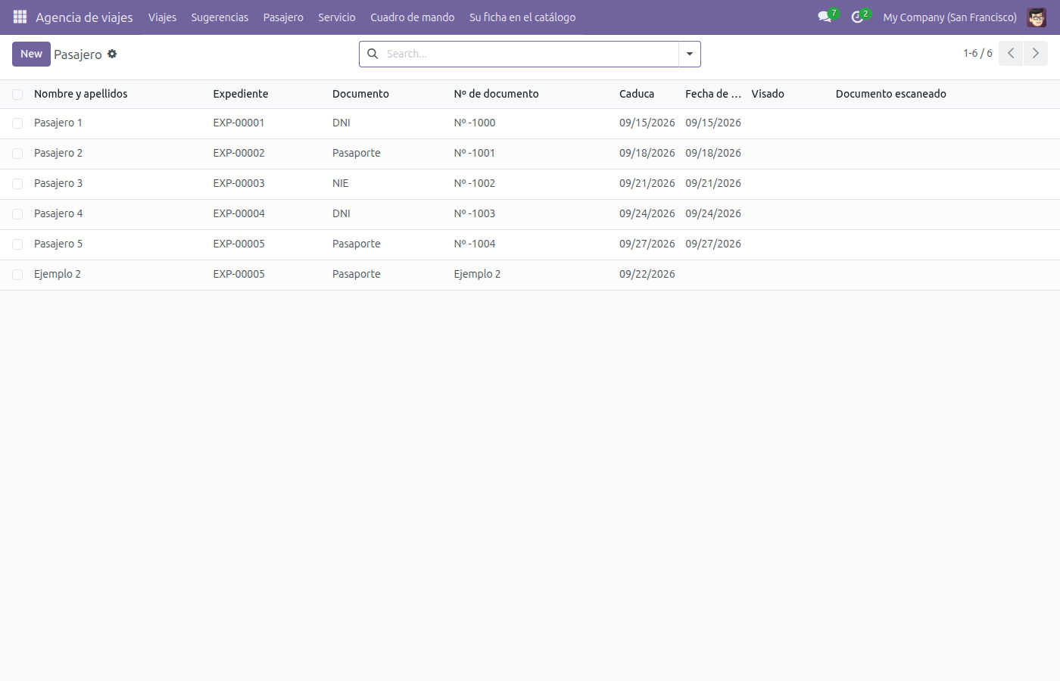
Task: Go to next page arrow
Action: tap(1036, 53)
